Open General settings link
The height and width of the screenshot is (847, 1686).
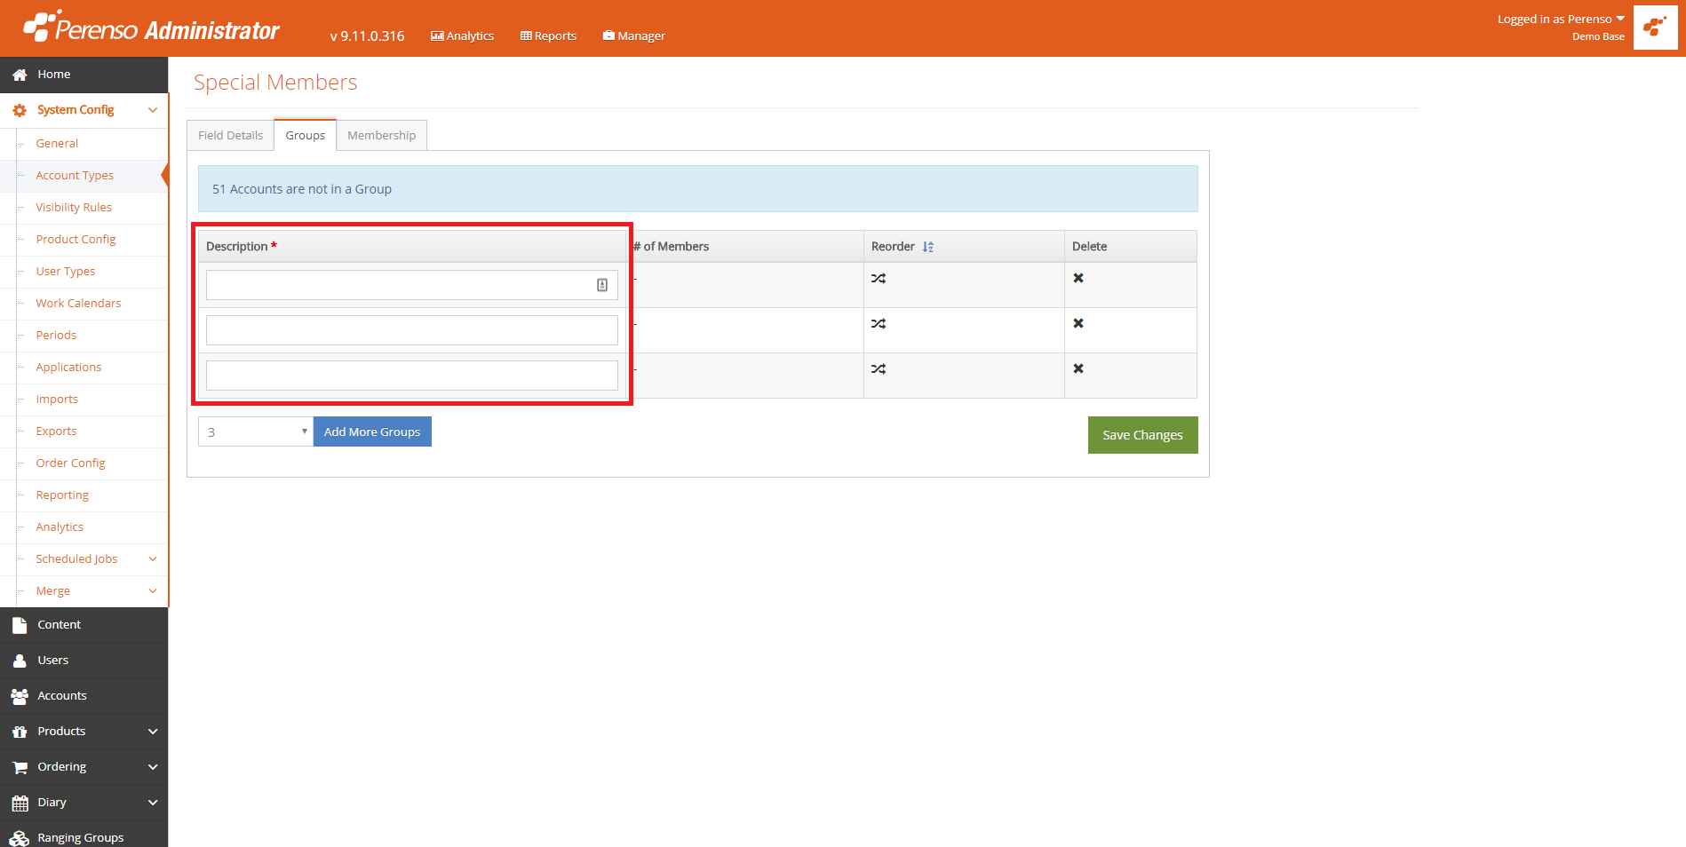click(57, 143)
